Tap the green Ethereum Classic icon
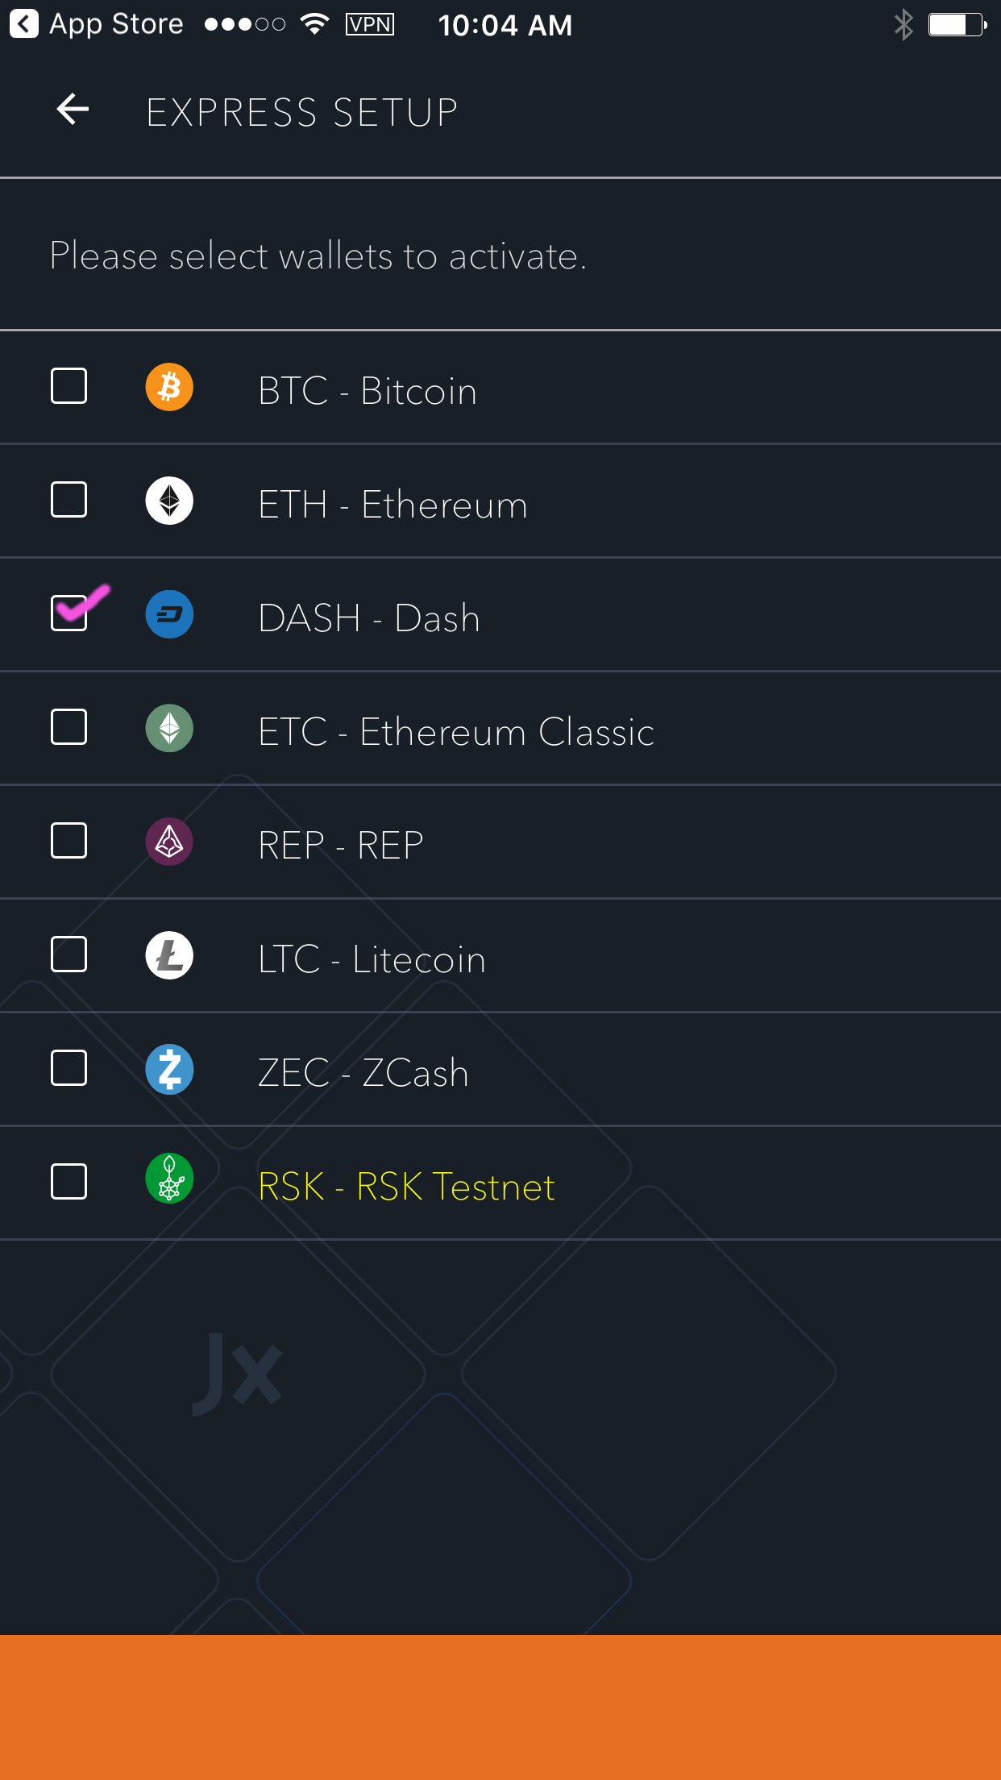The width and height of the screenshot is (1001, 1780). click(x=169, y=729)
